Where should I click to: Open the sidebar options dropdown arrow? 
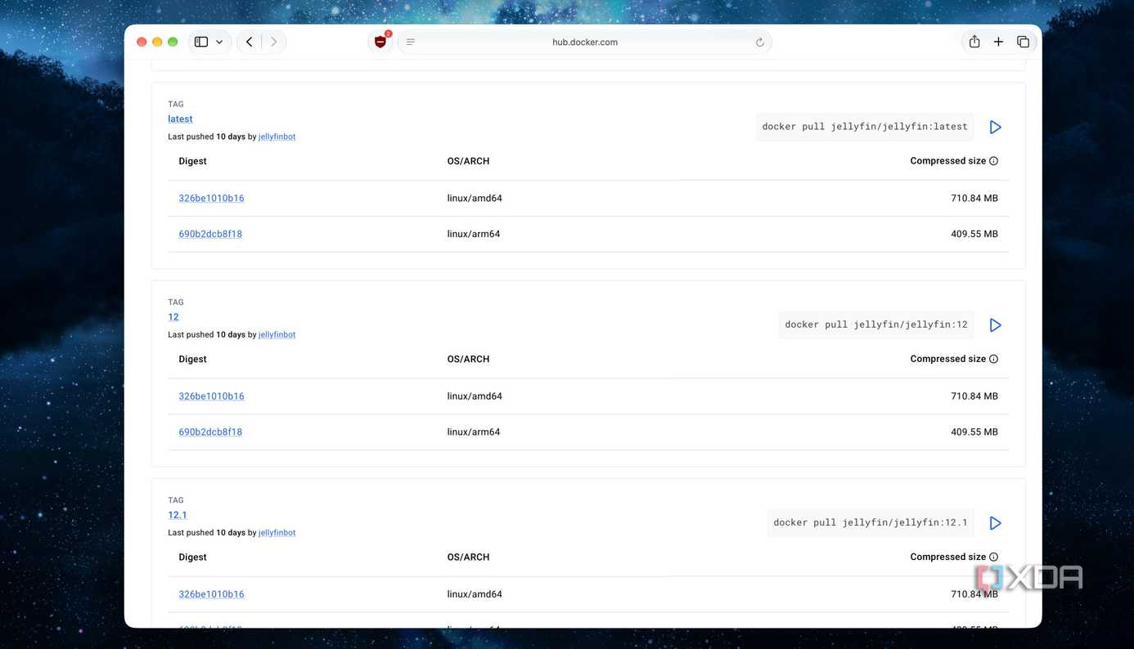tap(219, 42)
